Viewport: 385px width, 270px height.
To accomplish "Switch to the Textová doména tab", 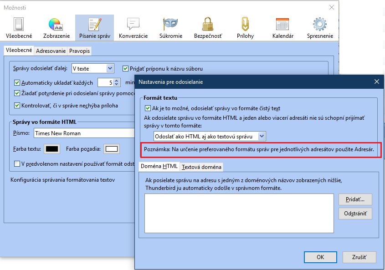I will pyautogui.click(x=201, y=167).
